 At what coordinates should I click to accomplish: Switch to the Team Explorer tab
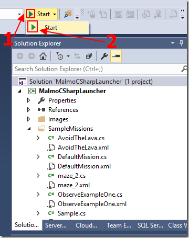pos(119,225)
